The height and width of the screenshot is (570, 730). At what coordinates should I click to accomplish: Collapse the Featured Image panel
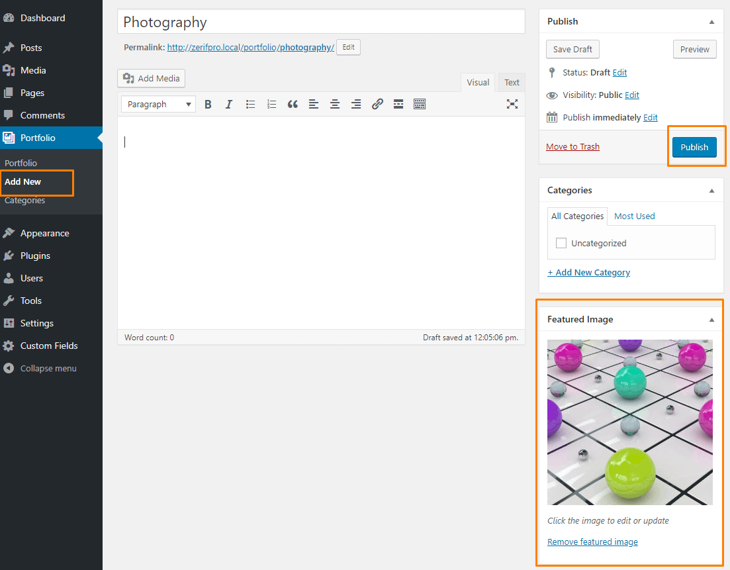pos(711,320)
